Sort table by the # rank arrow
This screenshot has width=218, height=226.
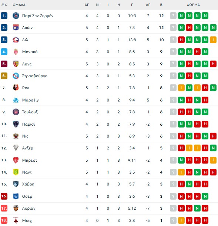point(4,5)
